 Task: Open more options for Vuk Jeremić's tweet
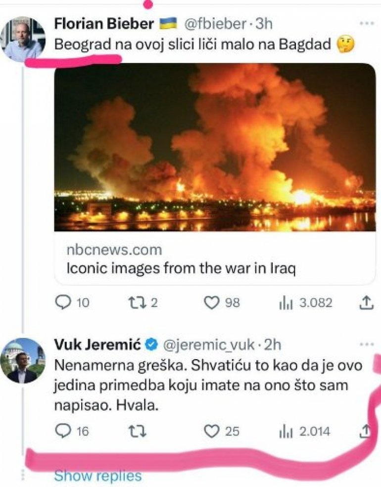367,344
